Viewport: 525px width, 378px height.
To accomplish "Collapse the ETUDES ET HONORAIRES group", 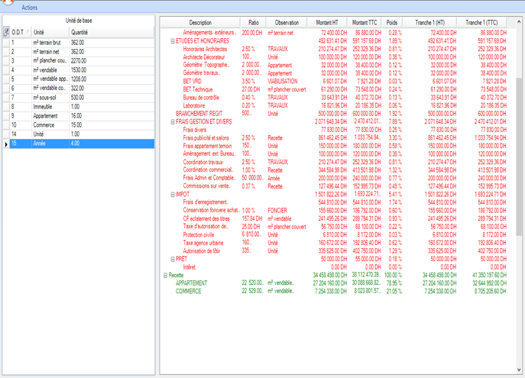I will coord(172,40).
